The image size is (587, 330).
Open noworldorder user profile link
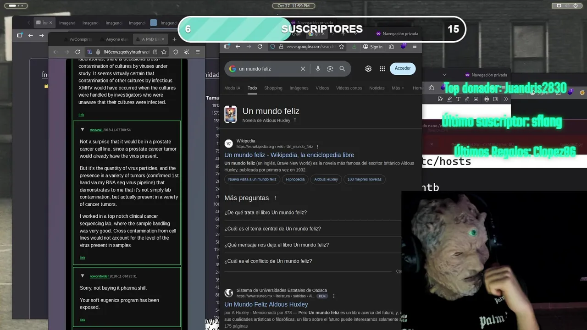(99, 276)
